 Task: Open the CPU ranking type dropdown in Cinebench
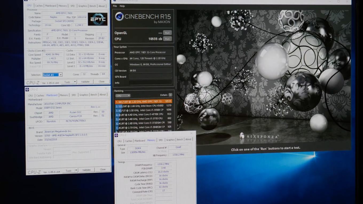coord(123,96)
